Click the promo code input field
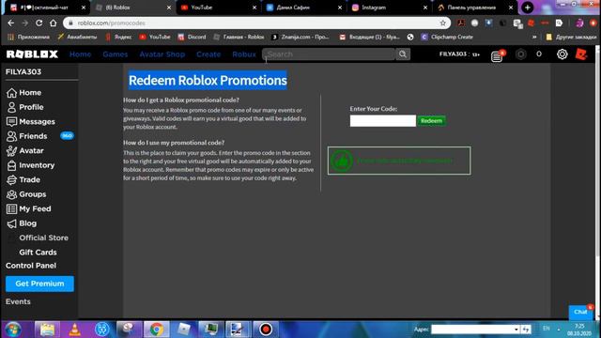The image size is (601, 338). 382,121
